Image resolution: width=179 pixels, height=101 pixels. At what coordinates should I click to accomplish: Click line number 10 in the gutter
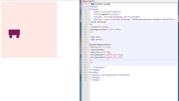pyautogui.click(x=85, y=27)
